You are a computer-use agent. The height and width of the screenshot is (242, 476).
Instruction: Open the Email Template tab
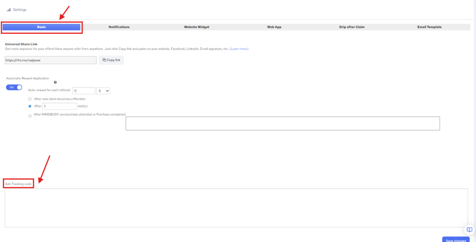pos(430,27)
